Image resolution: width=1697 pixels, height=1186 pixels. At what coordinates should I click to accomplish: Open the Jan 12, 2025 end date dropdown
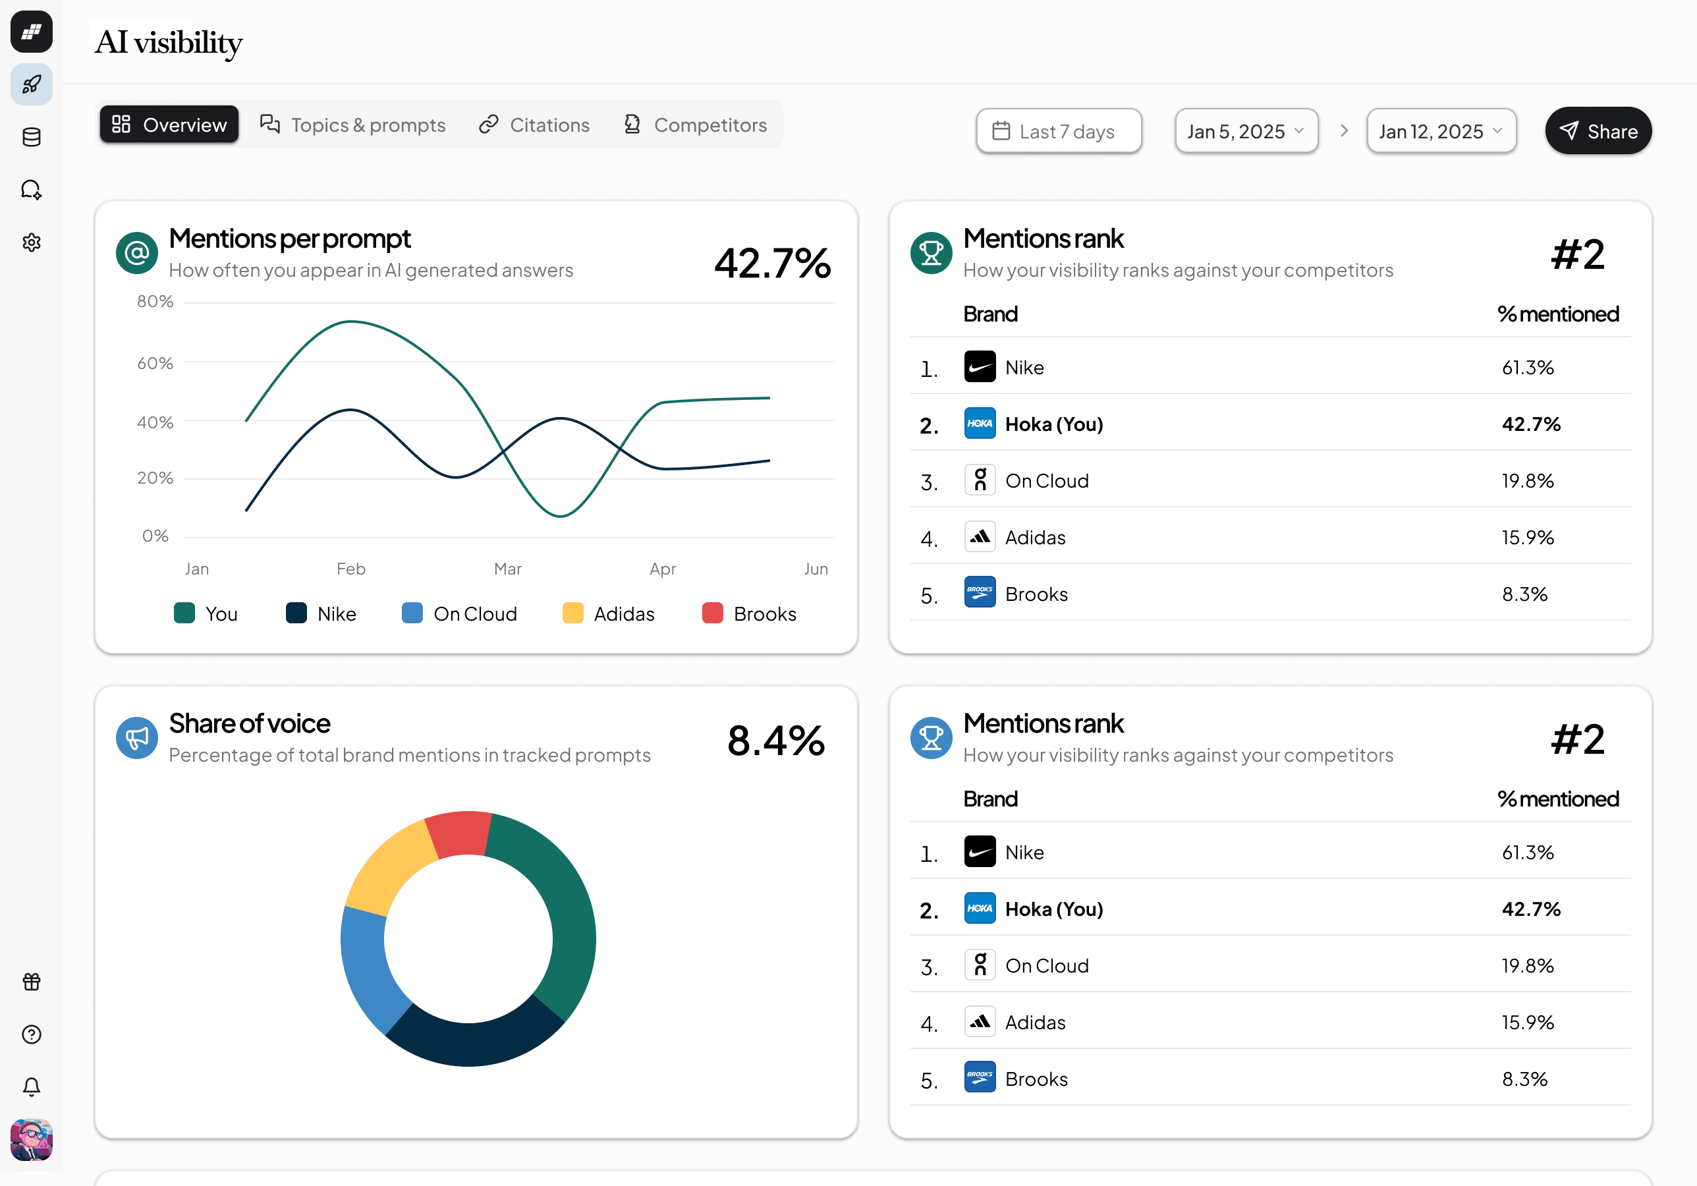point(1441,131)
